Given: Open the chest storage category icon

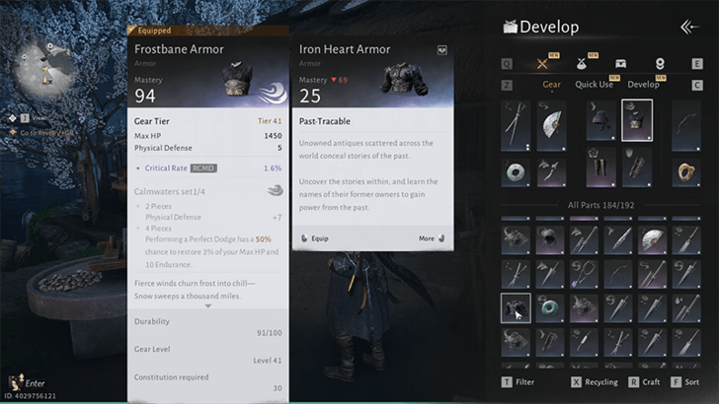Looking at the screenshot, I should coord(620,64).
